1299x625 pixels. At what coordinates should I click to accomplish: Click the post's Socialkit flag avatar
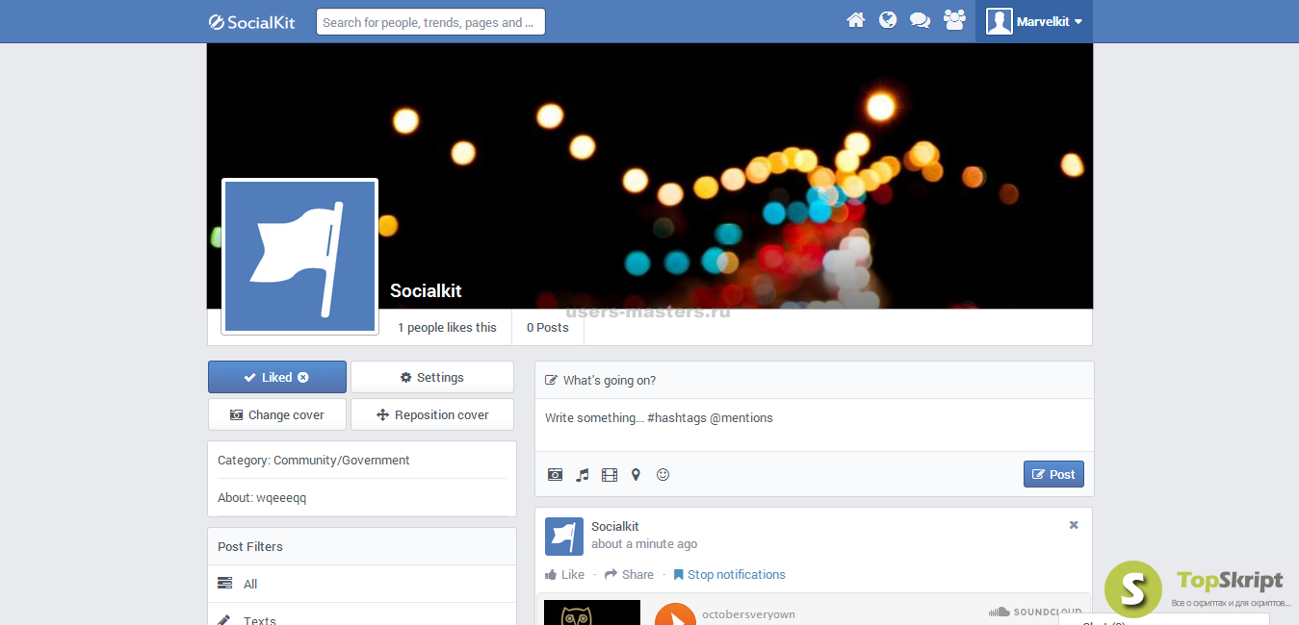564,536
